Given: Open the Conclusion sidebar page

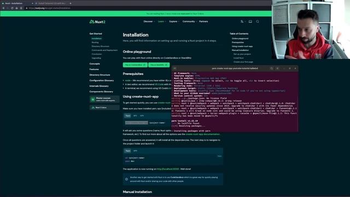Looking at the screenshot, I should (x=97, y=54).
